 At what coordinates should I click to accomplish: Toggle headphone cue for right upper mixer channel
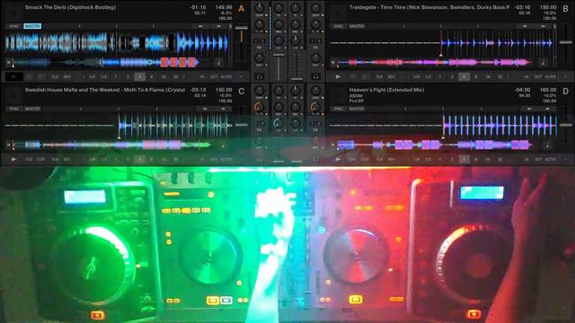tap(315, 77)
